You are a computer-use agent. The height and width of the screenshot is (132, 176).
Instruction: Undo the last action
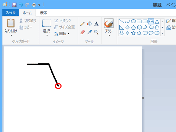point(21,5)
